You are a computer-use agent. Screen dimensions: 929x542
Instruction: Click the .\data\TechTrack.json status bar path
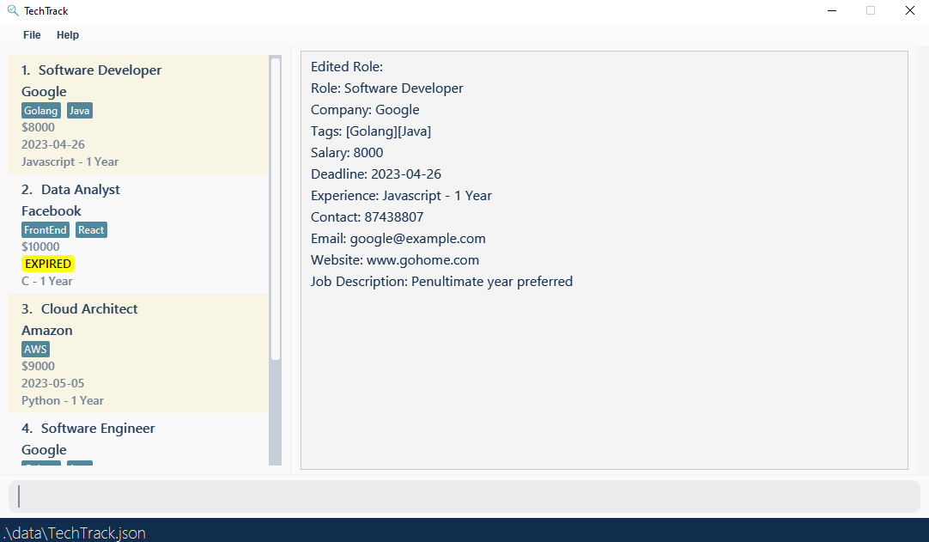point(75,533)
